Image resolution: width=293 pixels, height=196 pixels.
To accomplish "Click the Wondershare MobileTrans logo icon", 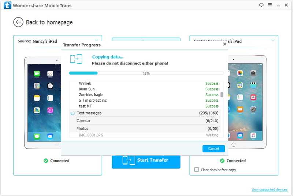I will [x=7, y=5].
